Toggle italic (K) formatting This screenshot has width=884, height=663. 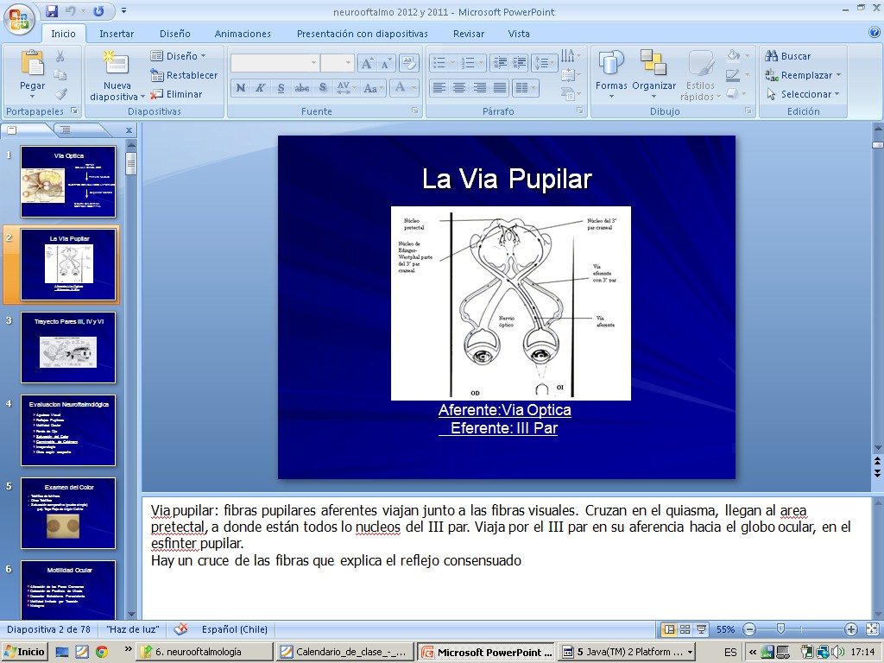click(x=260, y=88)
